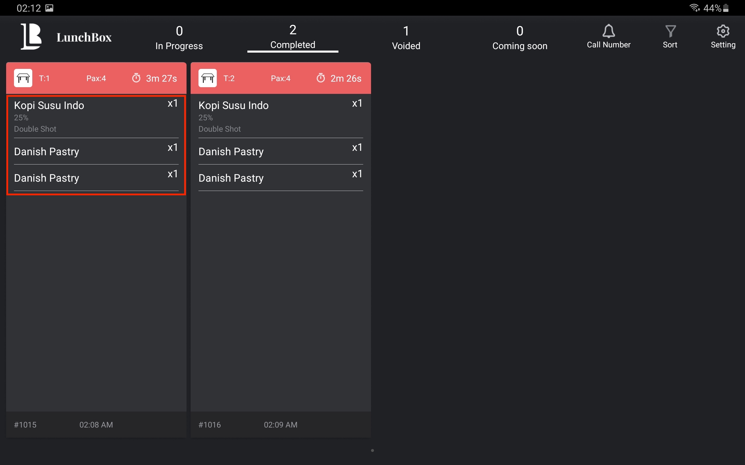Open the Sort filter funnel
The width and height of the screenshot is (745, 465).
pos(670,31)
